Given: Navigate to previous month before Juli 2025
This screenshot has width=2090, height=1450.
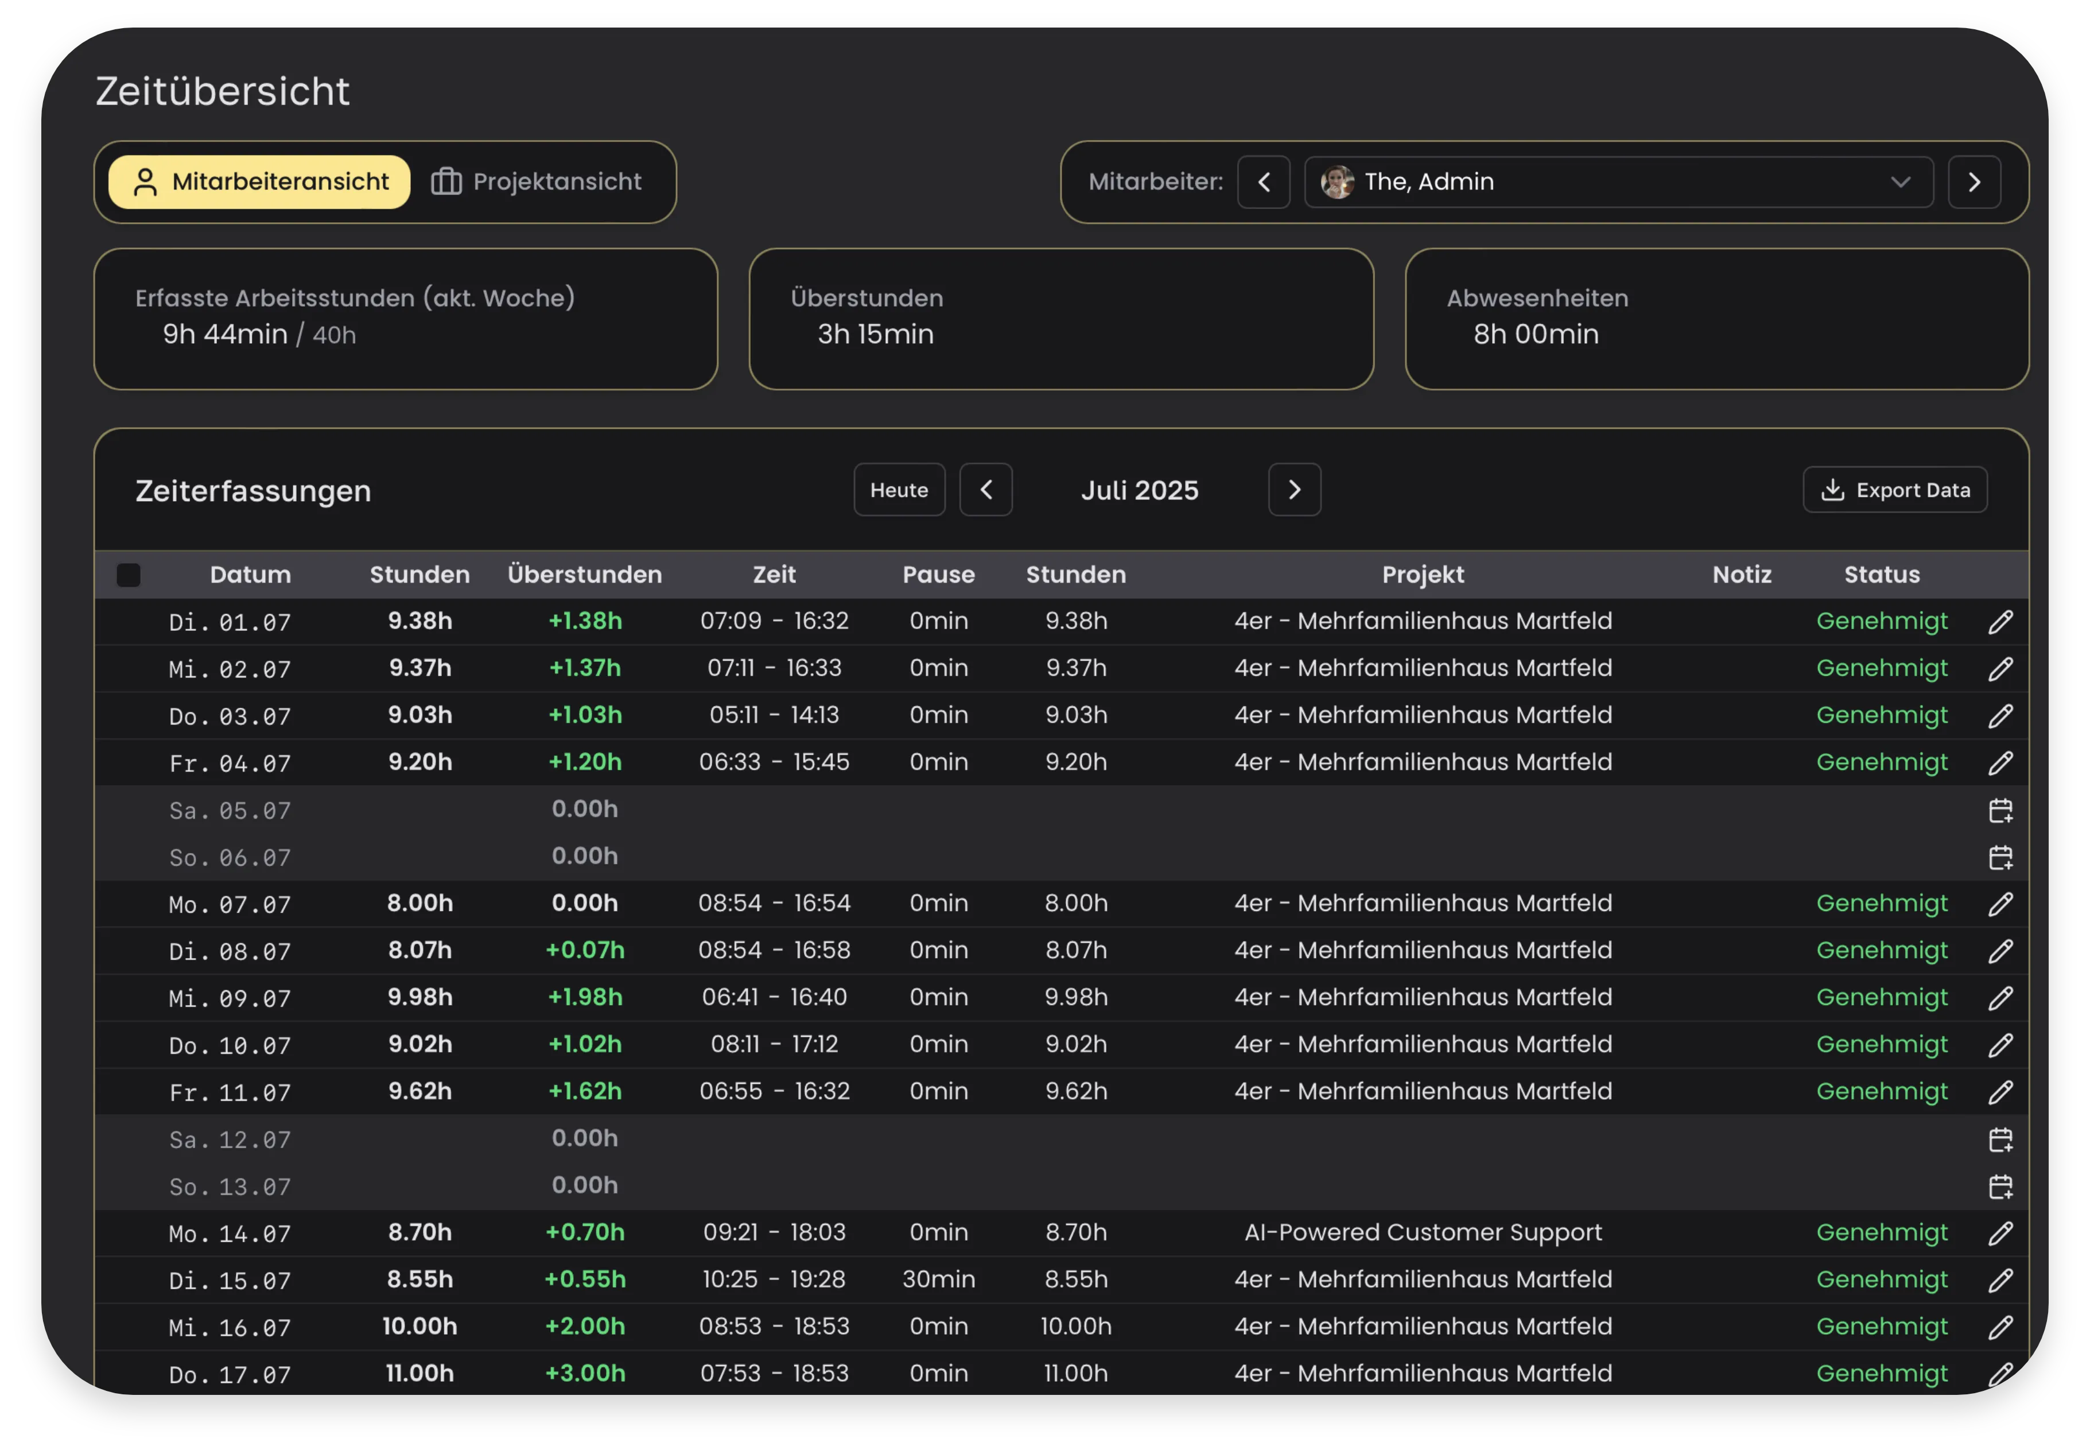Looking at the screenshot, I should point(985,490).
